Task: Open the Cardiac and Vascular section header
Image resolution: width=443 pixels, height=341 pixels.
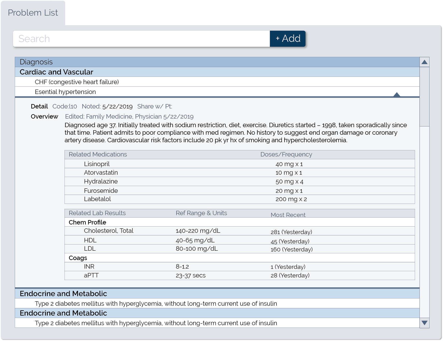Action: 56,72
